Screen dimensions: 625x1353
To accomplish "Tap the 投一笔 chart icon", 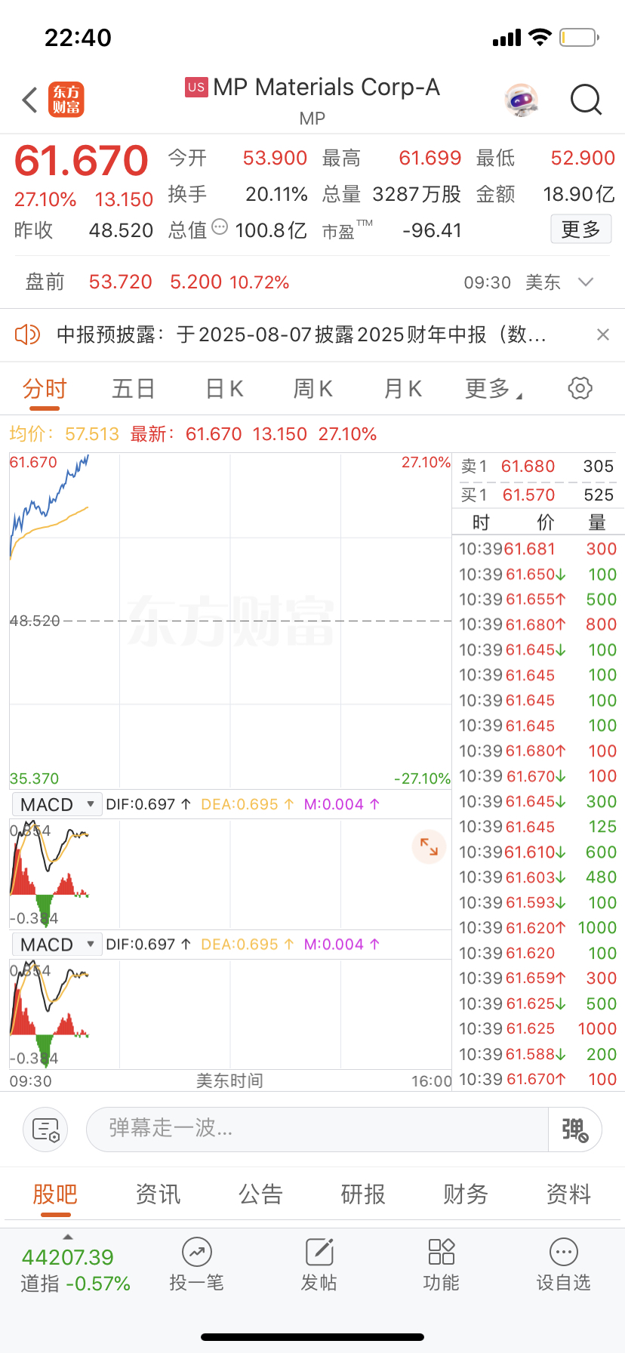I will coord(196,1252).
